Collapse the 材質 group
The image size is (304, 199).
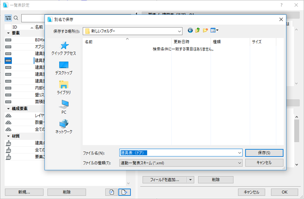[8, 136]
